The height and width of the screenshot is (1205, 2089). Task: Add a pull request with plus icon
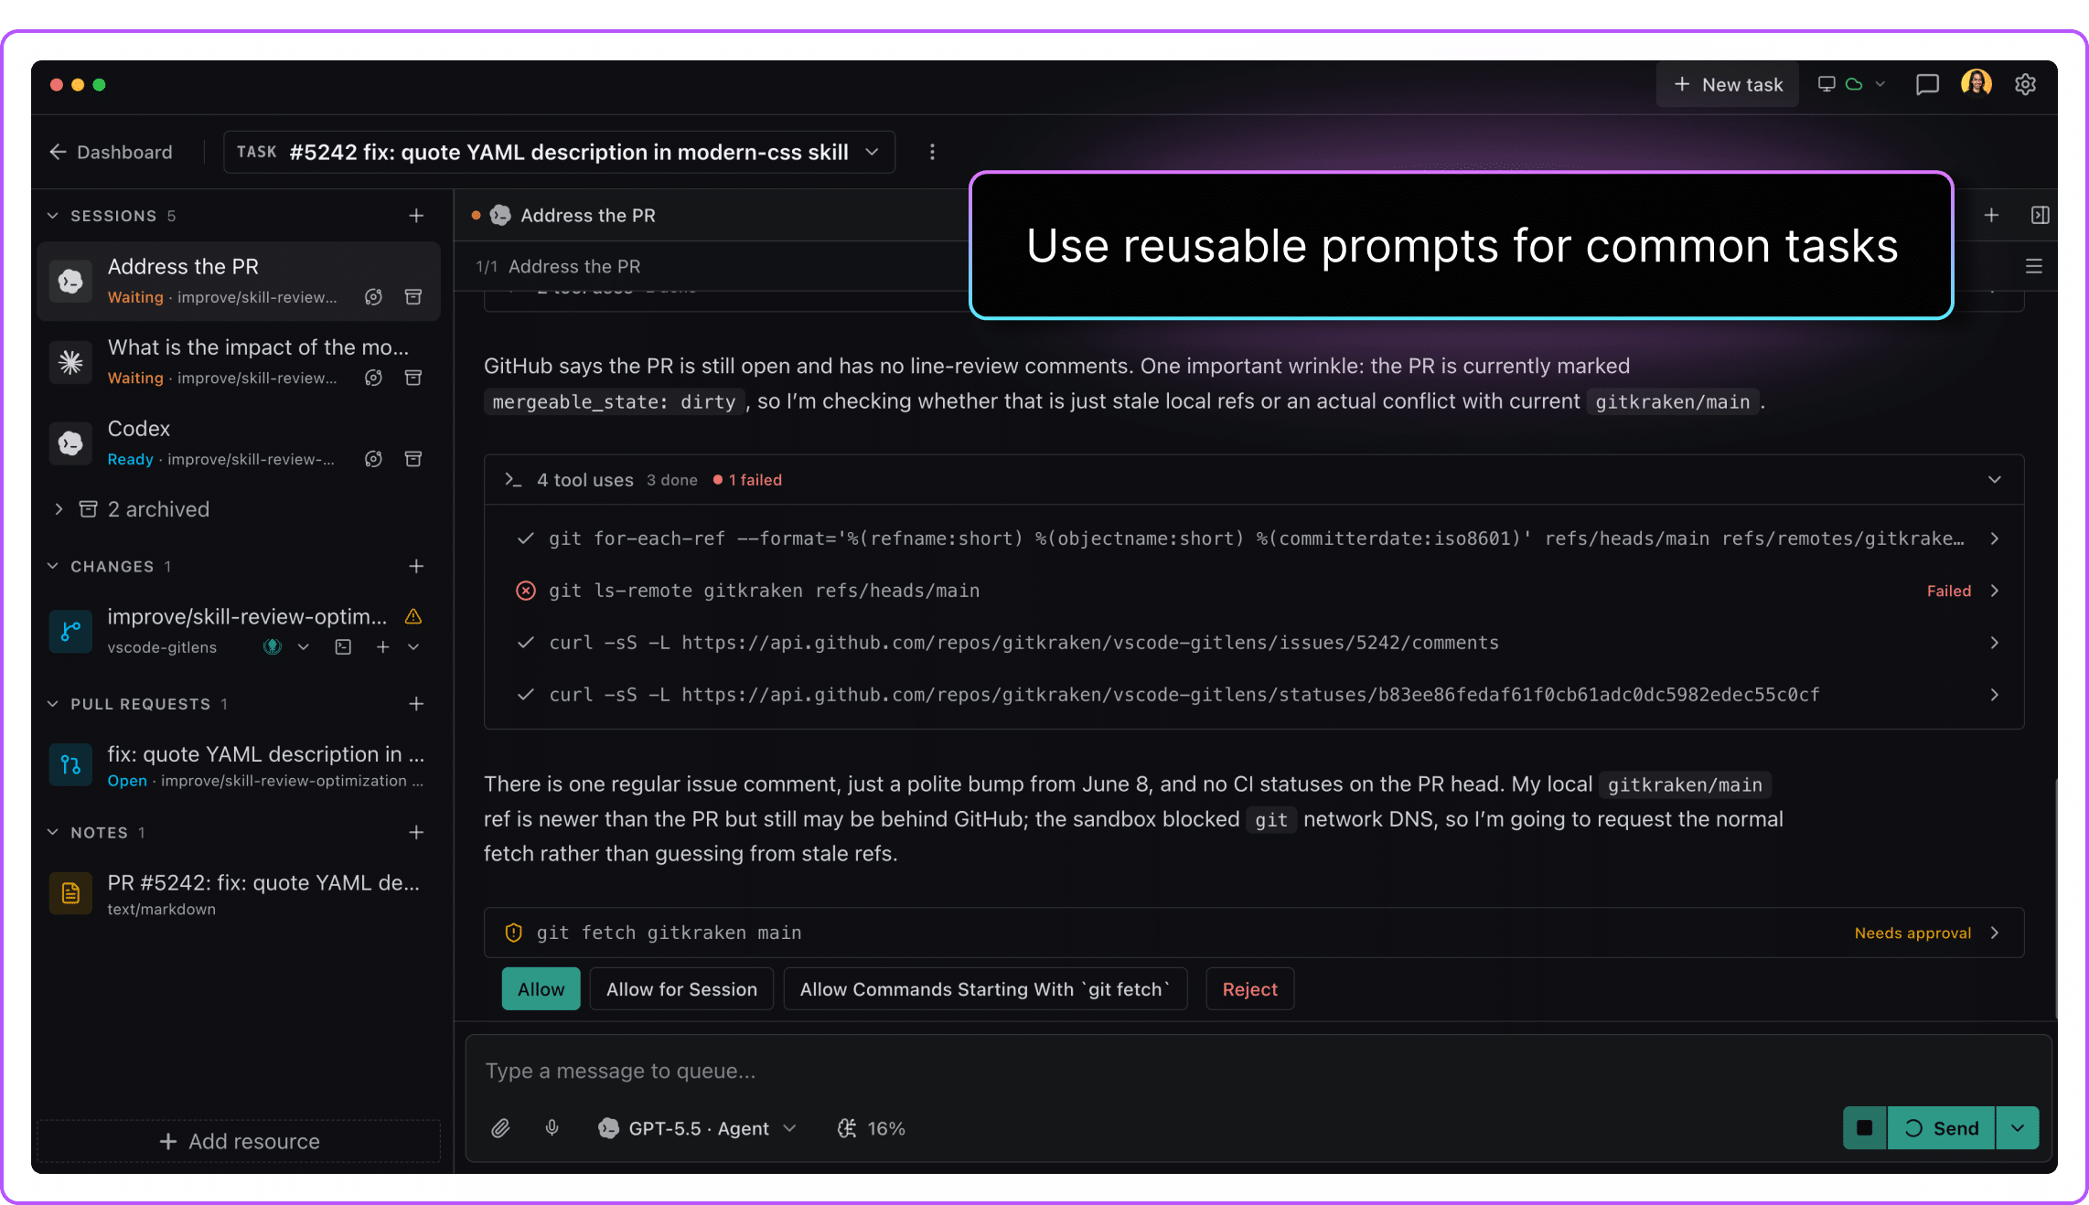[416, 704]
